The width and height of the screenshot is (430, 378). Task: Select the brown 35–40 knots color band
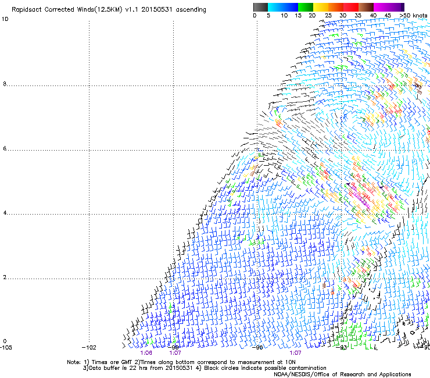tap(366, 7)
